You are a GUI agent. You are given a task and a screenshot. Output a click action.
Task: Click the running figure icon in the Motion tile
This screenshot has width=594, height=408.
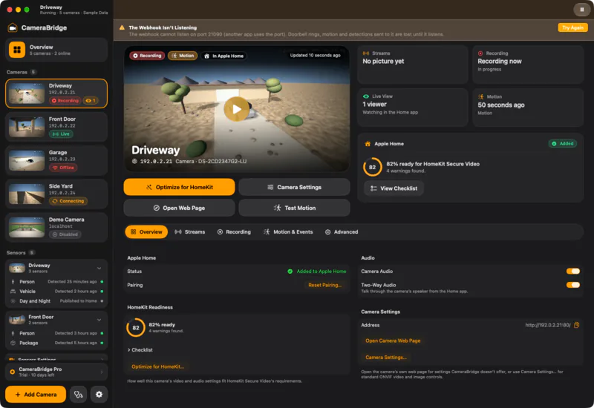tap(480, 97)
